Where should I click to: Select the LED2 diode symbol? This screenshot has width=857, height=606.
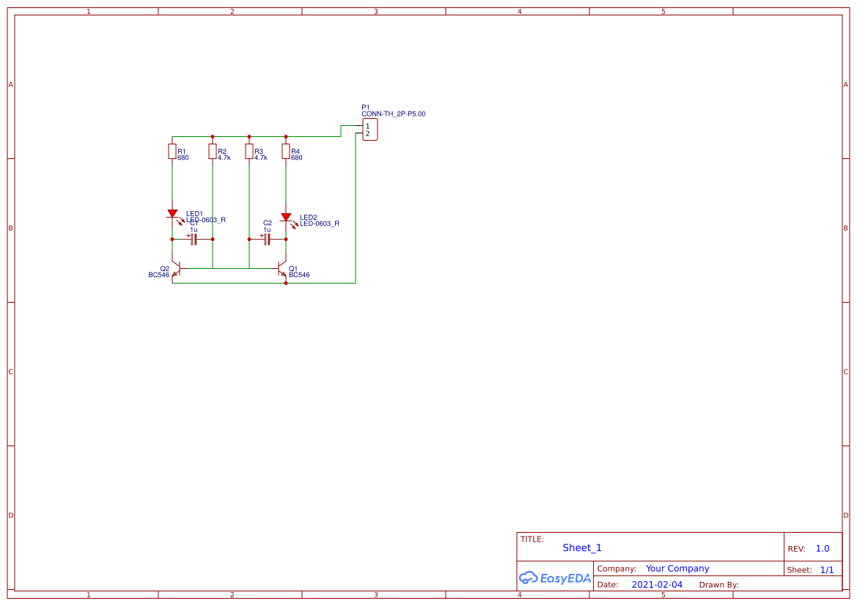point(286,218)
